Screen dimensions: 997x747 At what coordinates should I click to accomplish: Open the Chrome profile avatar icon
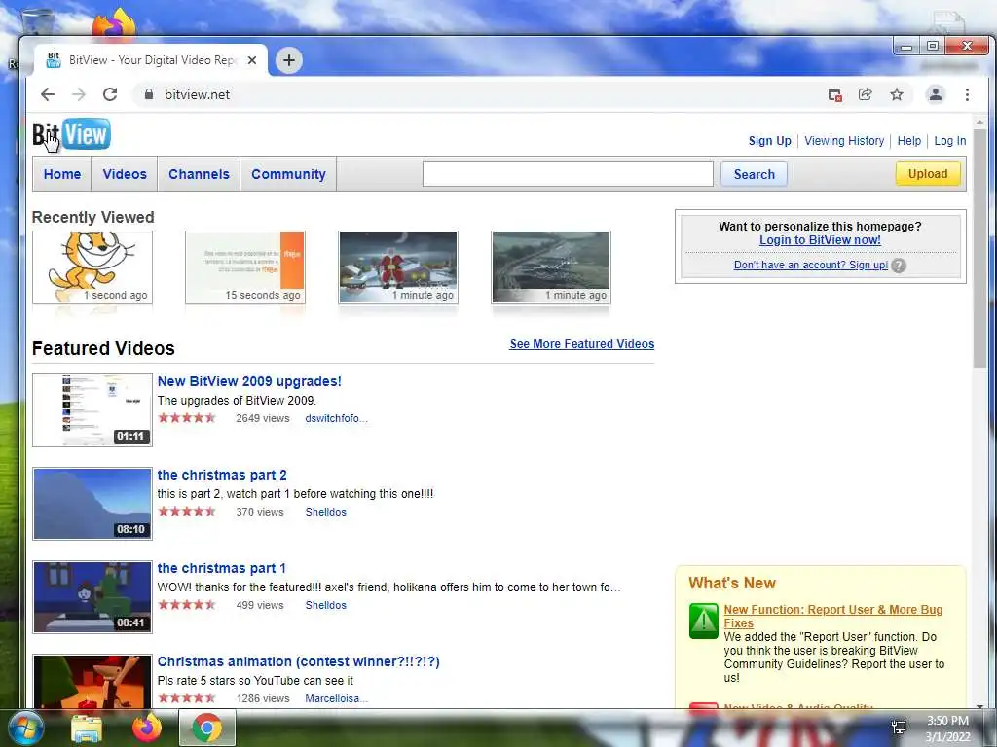click(936, 94)
